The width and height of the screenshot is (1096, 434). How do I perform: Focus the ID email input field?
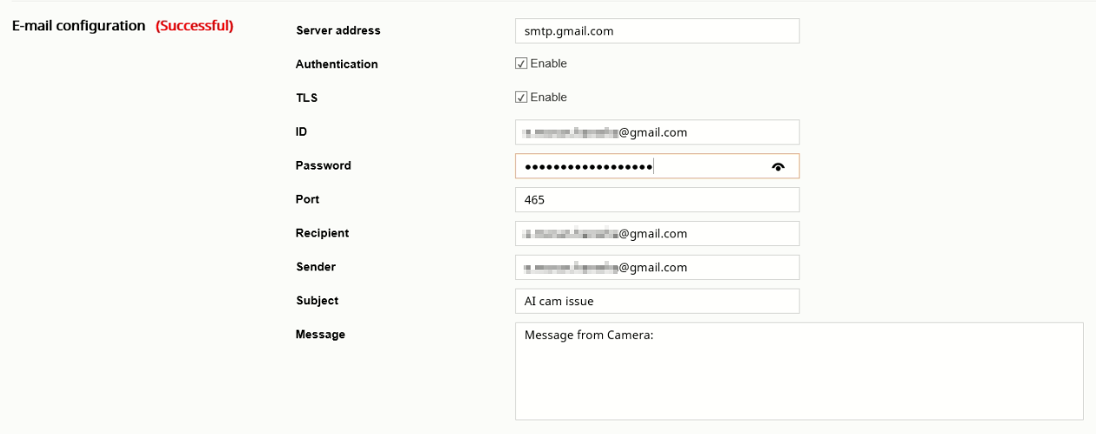(657, 132)
